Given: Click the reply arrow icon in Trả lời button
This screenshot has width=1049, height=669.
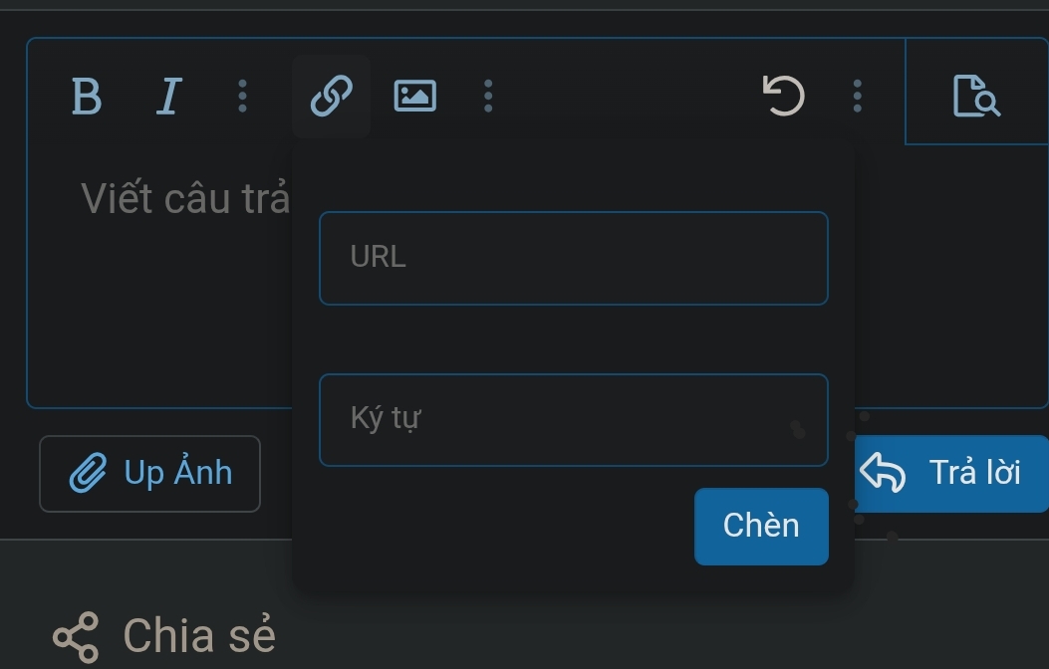Looking at the screenshot, I should point(882,473).
